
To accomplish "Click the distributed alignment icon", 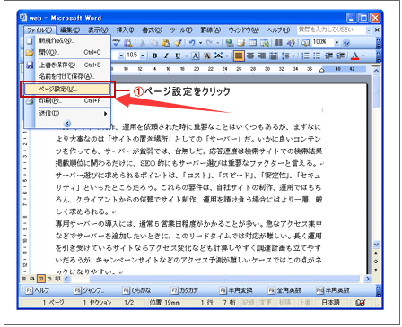I will [x=274, y=56].
